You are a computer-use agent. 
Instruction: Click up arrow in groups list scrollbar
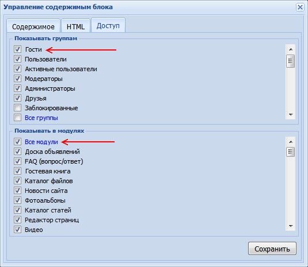pos(291,49)
